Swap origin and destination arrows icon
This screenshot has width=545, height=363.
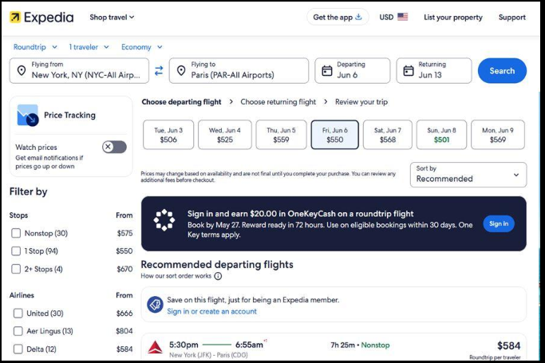point(159,71)
